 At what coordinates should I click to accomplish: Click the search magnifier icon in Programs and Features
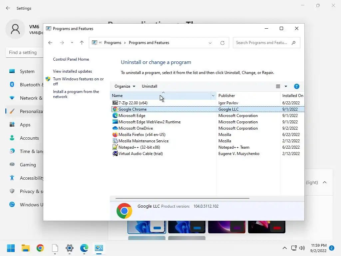[293, 43]
